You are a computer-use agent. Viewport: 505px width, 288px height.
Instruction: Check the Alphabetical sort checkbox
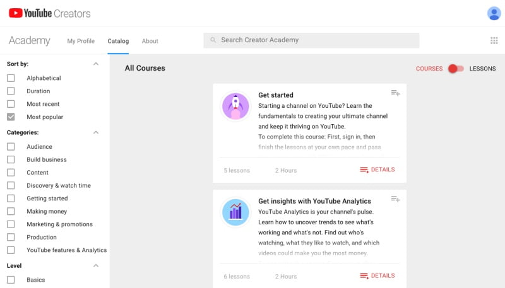tap(11, 78)
